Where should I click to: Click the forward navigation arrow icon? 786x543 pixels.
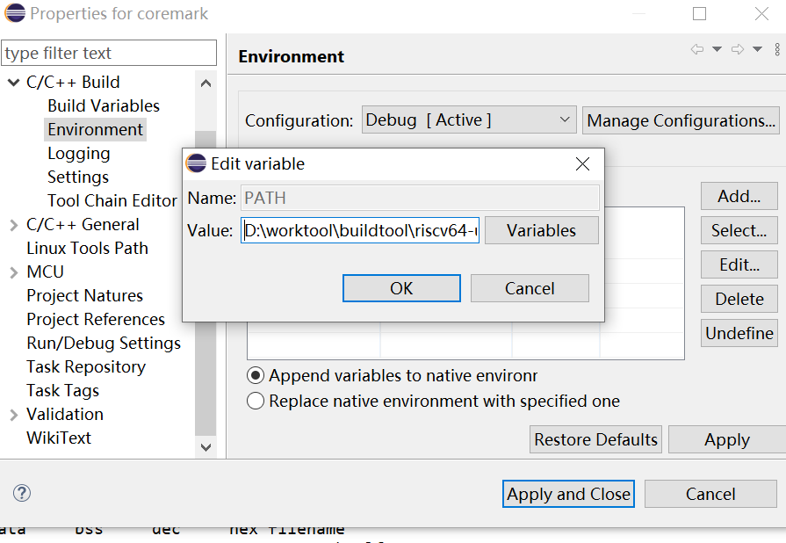point(738,48)
